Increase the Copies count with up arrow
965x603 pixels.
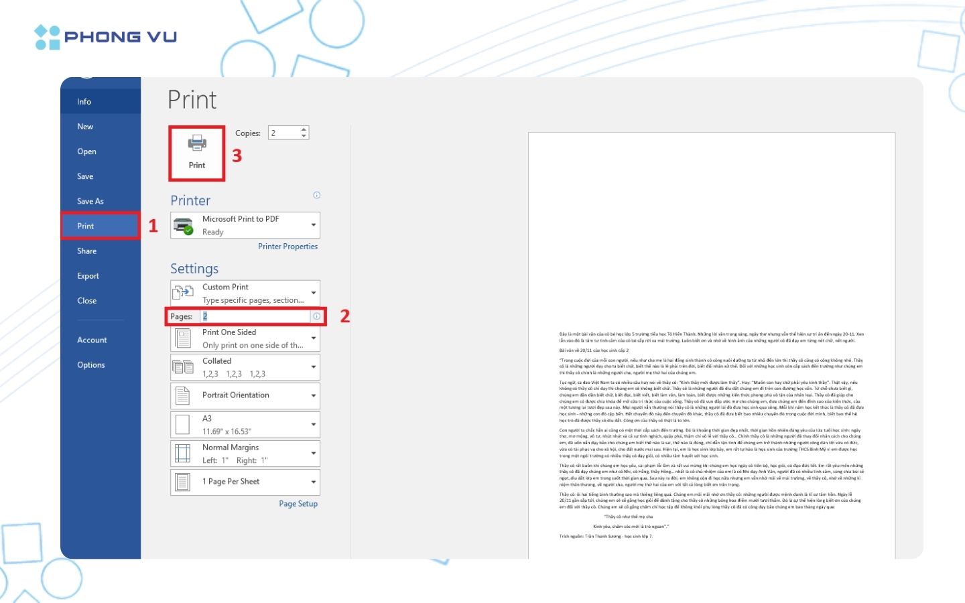point(304,129)
